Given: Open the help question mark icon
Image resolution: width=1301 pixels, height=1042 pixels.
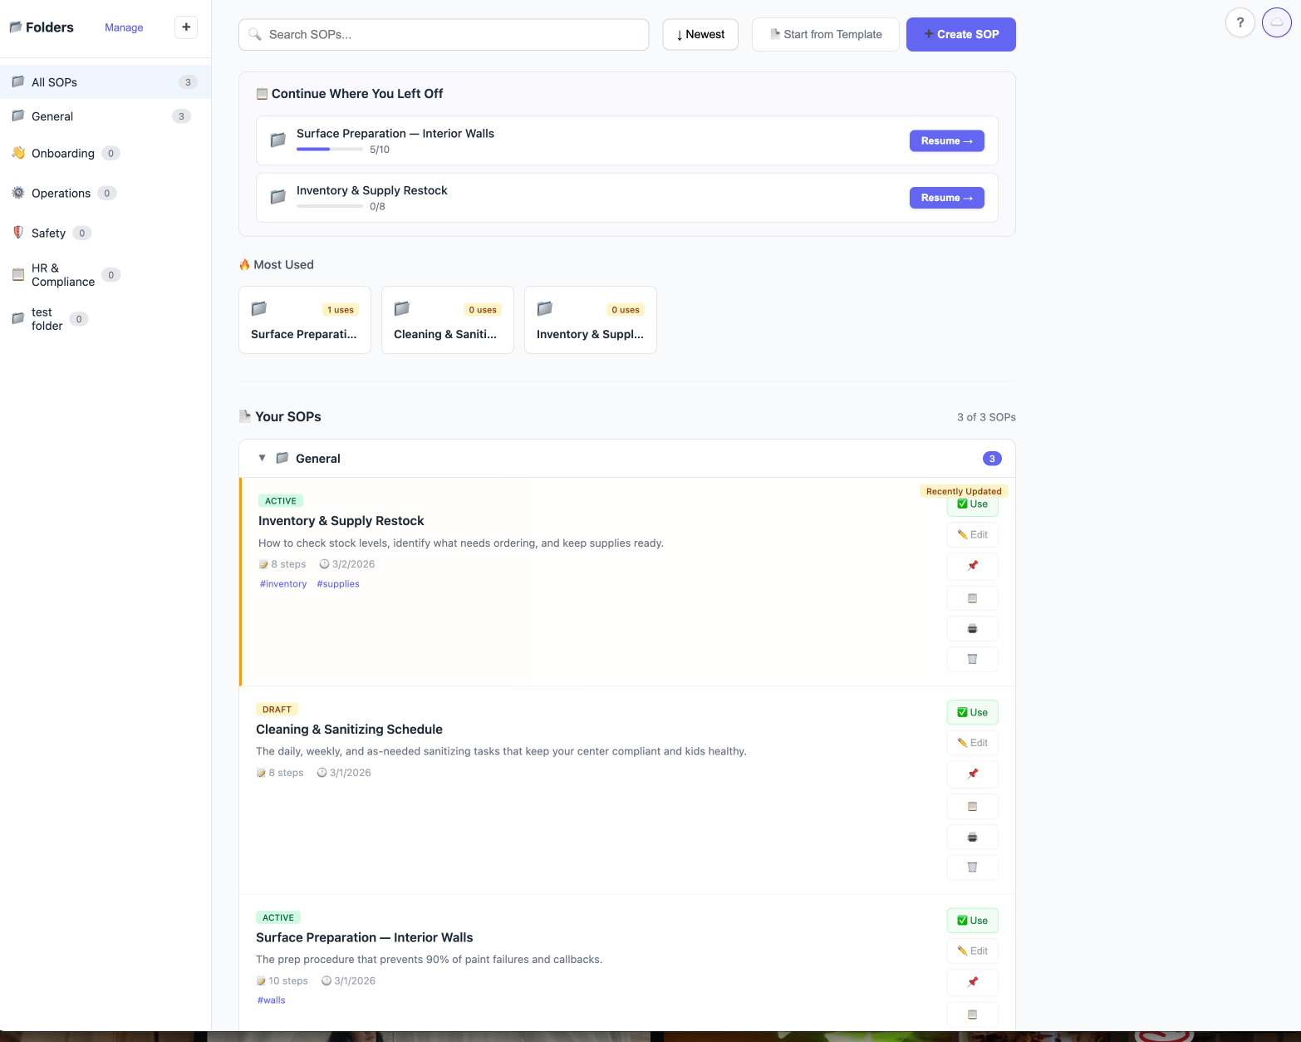Looking at the screenshot, I should coord(1240,22).
